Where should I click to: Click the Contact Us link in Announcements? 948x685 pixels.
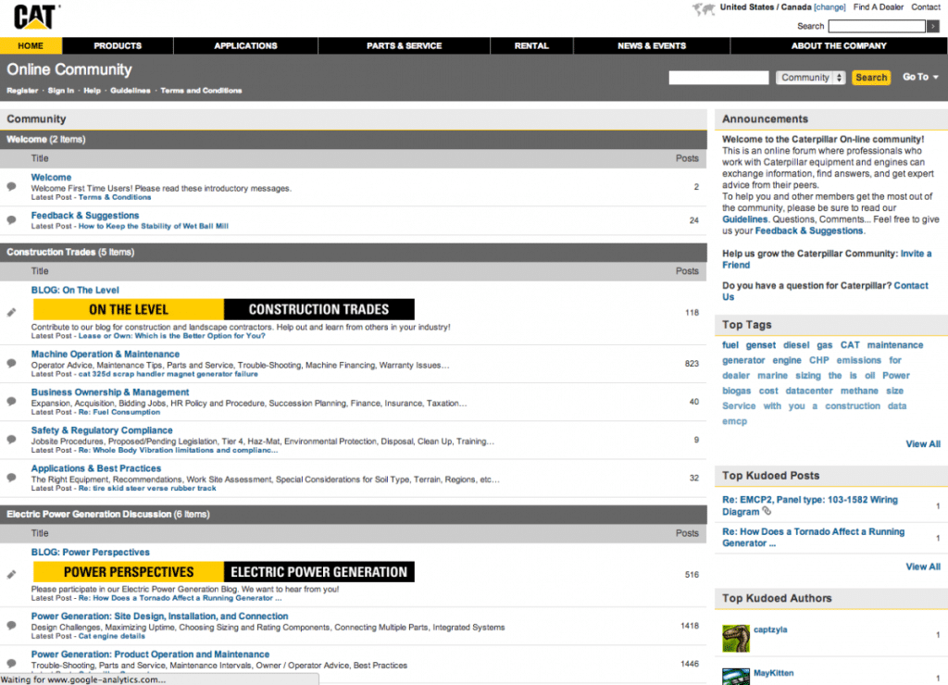[825, 292]
